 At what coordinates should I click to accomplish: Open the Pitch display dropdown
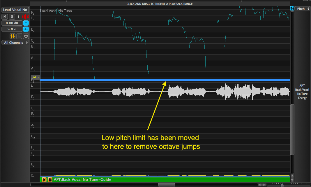point(303,9)
